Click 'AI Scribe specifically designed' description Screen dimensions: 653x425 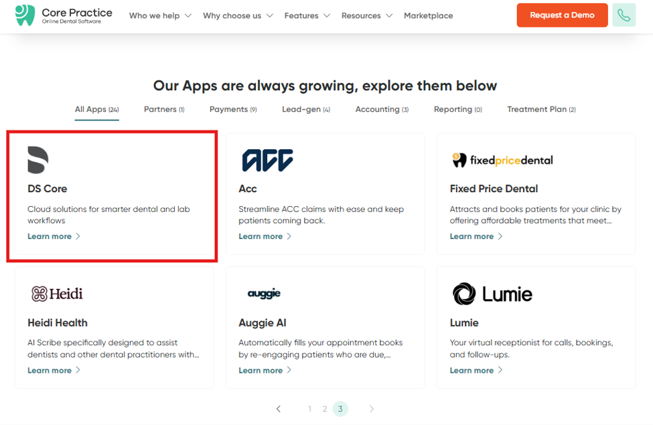113,349
